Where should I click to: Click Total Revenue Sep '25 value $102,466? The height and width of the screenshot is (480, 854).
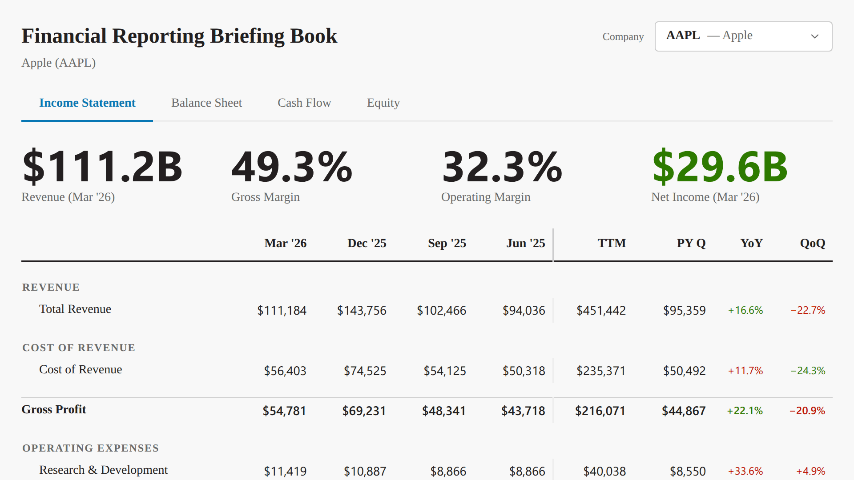pyautogui.click(x=441, y=310)
